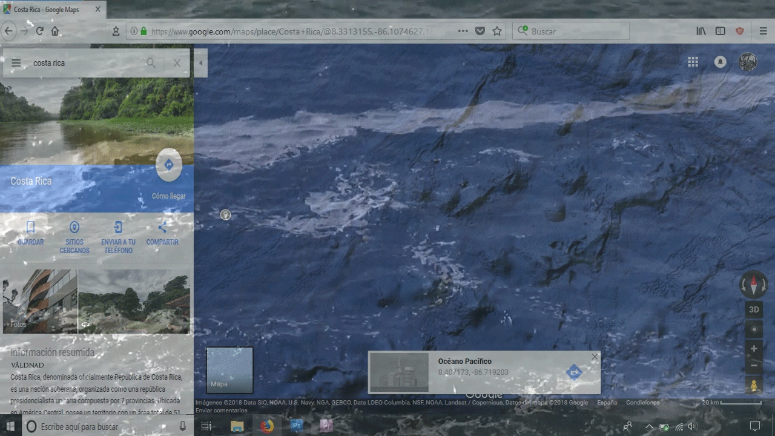Collapse the side panel arrow
The image size is (775, 436).
coord(200,63)
